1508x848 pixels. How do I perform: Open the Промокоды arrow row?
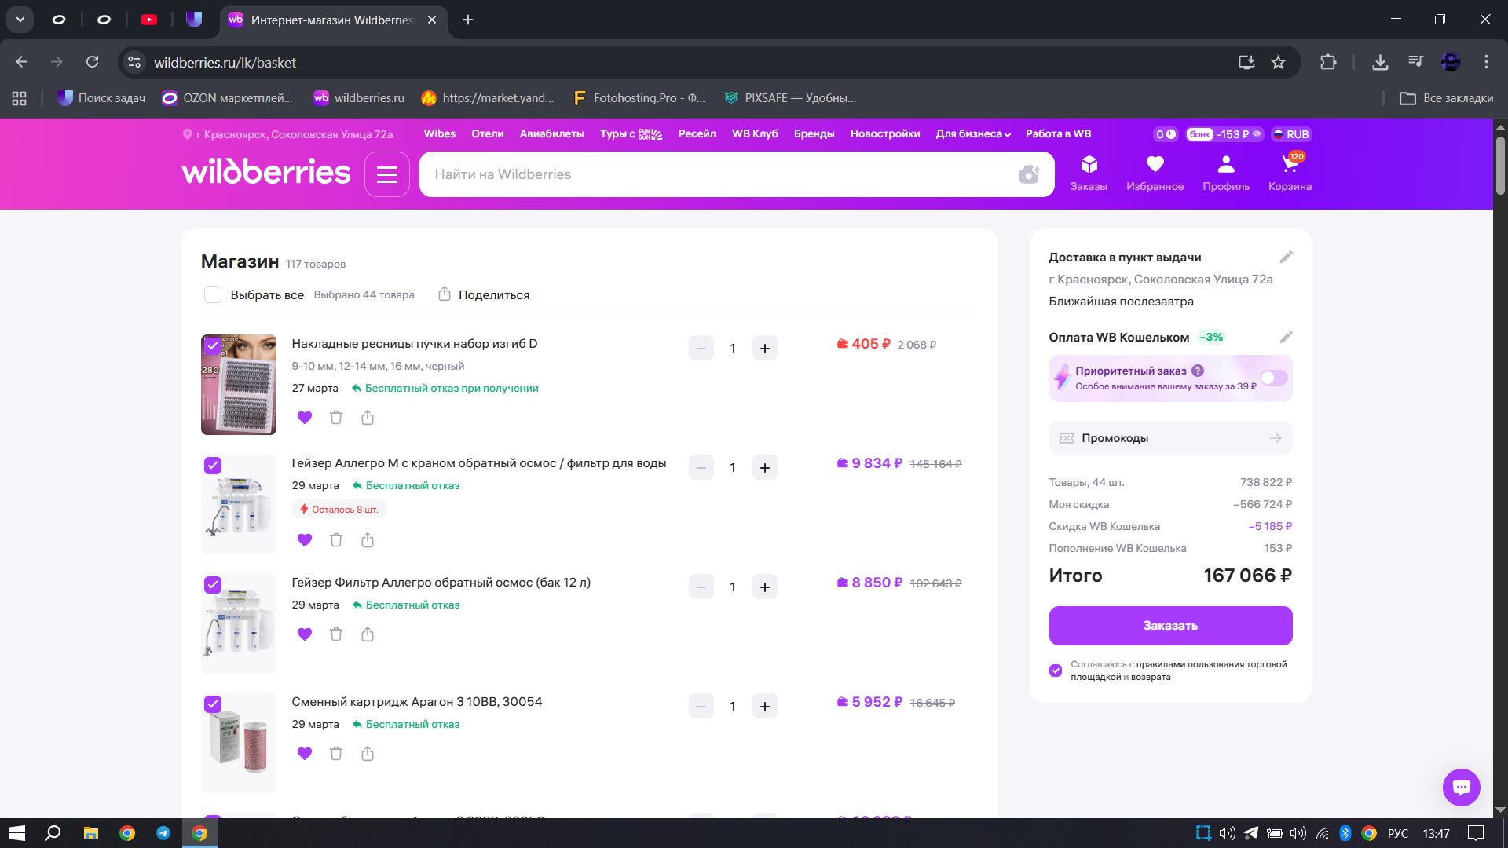tap(1170, 438)
